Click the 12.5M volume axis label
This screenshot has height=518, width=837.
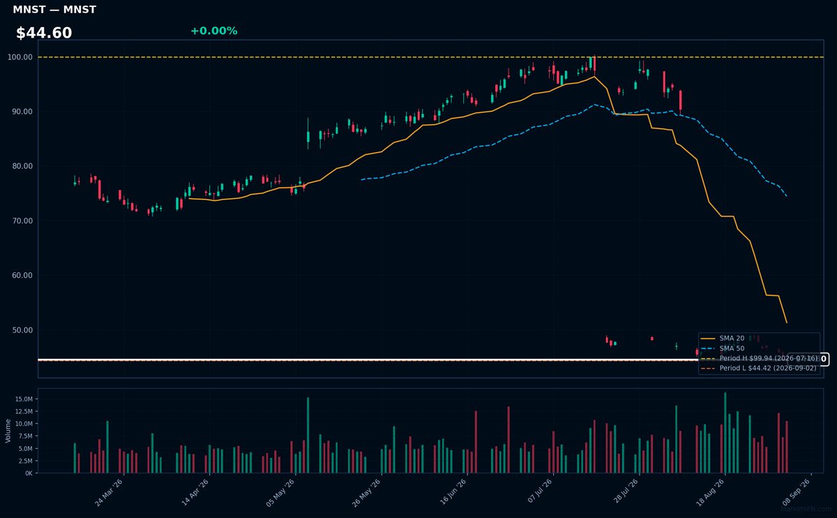(x=24, y=411)
